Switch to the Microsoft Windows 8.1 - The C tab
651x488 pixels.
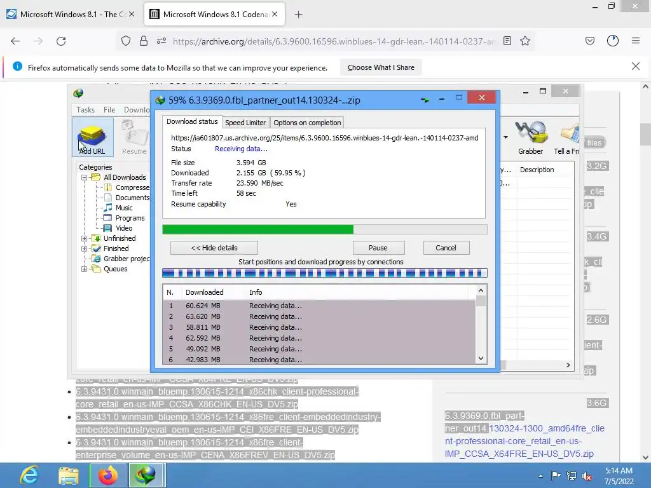coord(71,14)
